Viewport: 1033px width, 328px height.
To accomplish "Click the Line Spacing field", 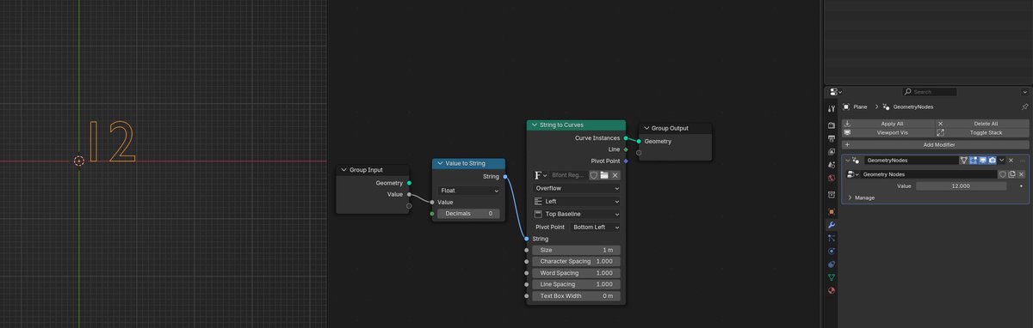I will point(576,284).
